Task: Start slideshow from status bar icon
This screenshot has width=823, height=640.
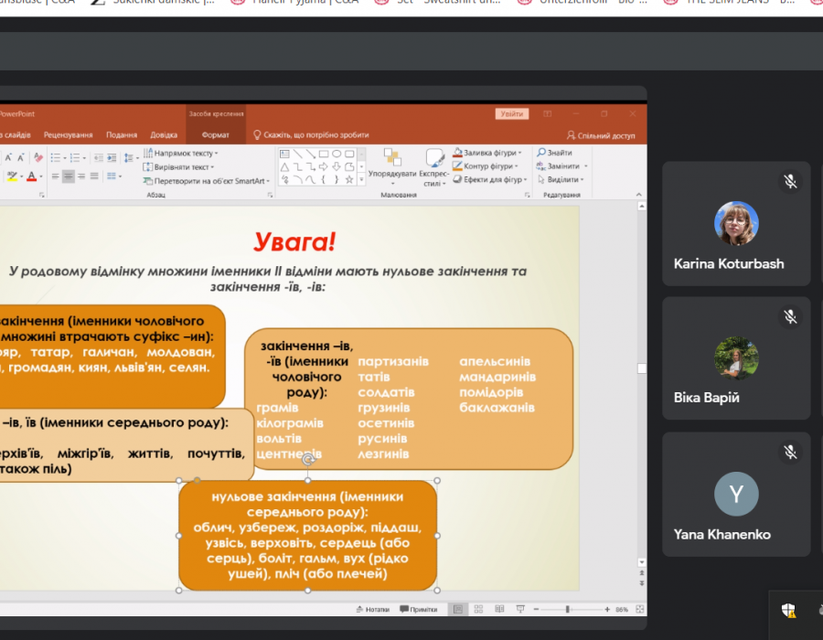Action: (520, 609)
